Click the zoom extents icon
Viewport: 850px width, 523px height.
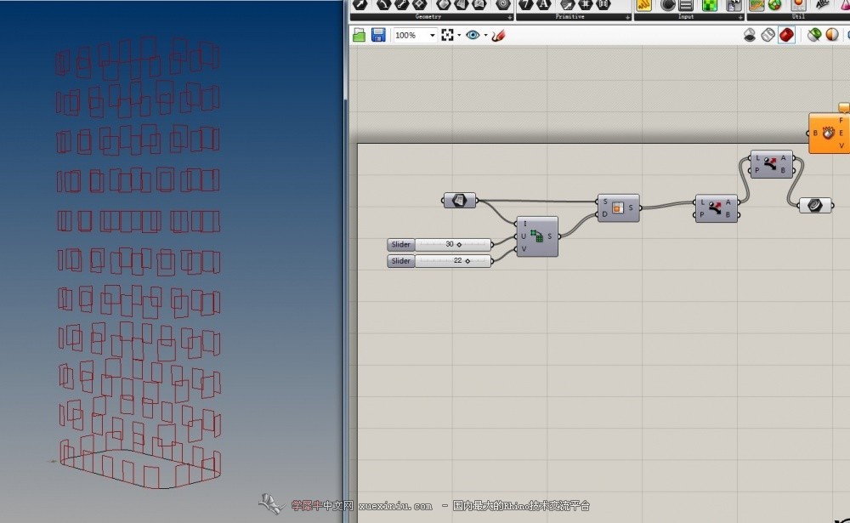click(447, 35)
